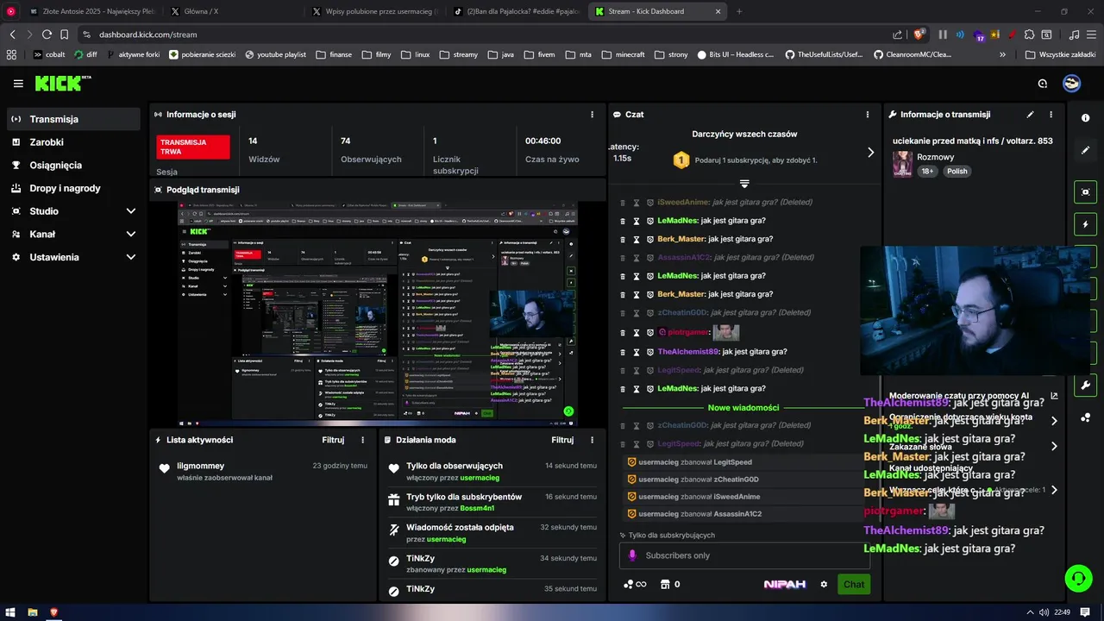Open the user avatar in the header
1104x621 pixels.
pyautogui.click(x=1072, y=84)
